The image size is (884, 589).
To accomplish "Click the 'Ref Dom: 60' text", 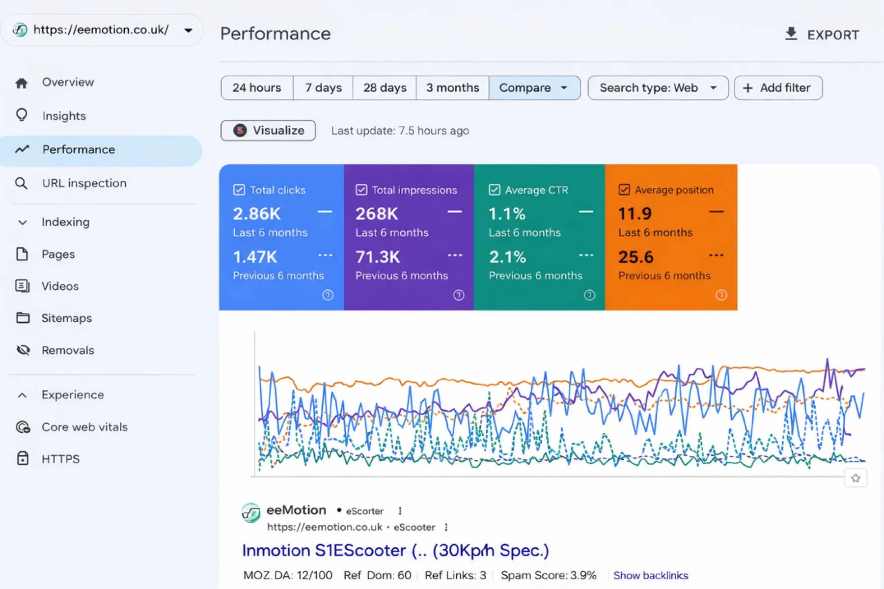I will coord(377,575).
